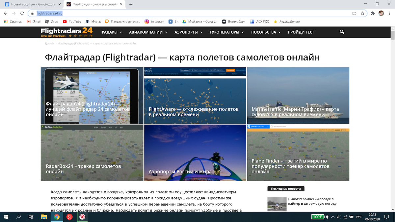Open Аэропорты России и мира article
This screenshot has height=222, width=395.
195,153
